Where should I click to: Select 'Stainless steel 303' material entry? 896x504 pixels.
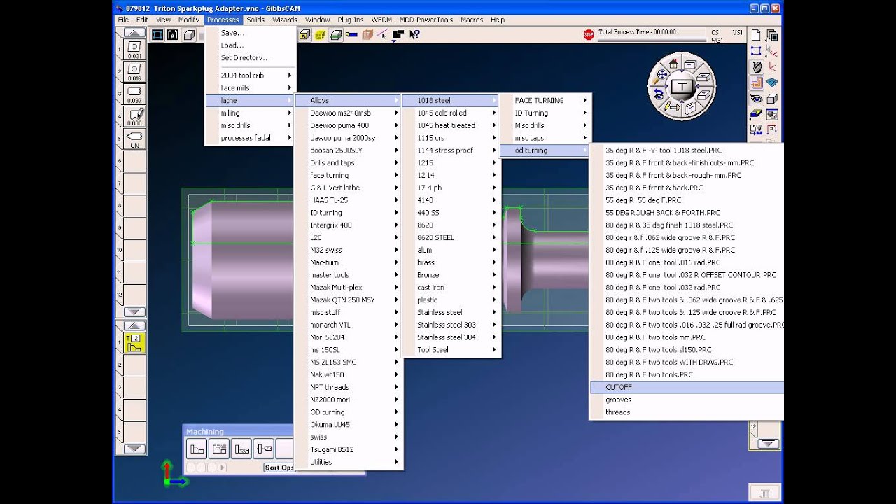(x=451, y=325)
